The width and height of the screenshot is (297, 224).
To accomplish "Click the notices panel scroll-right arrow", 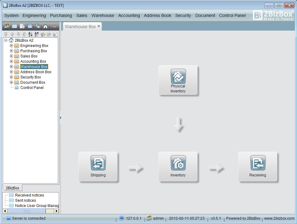I will coord(56,211).
